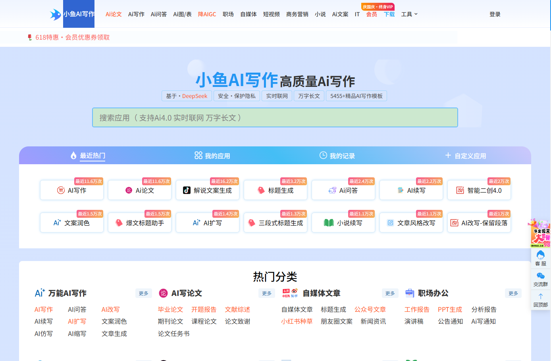Switch to the 我的应用 tab

click(212, 156)
